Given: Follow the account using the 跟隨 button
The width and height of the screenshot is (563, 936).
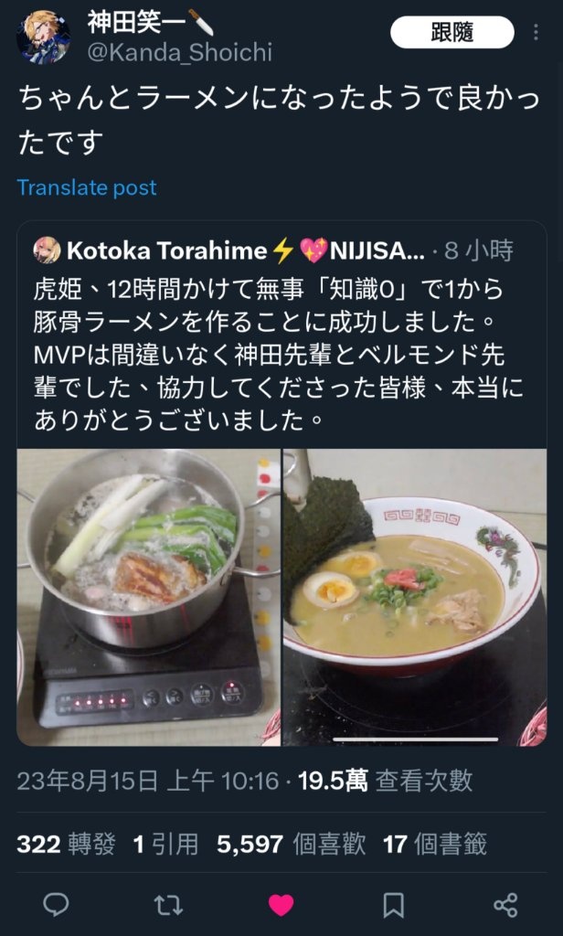Looking at the screenshot, I should point(451,32).
